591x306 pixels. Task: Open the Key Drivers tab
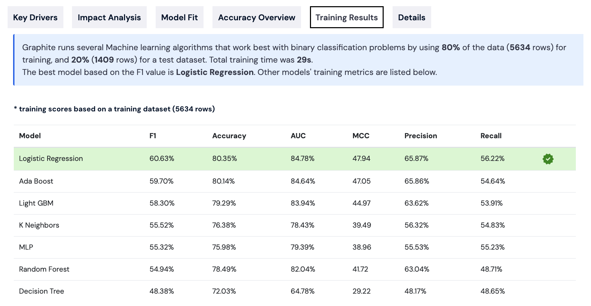coord(35,18)
